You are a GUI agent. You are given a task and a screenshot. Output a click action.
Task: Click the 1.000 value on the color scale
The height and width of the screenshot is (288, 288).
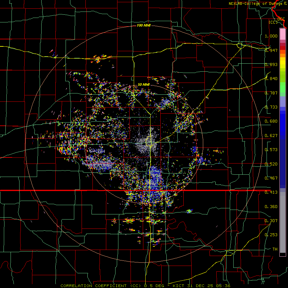pos(271,36)
